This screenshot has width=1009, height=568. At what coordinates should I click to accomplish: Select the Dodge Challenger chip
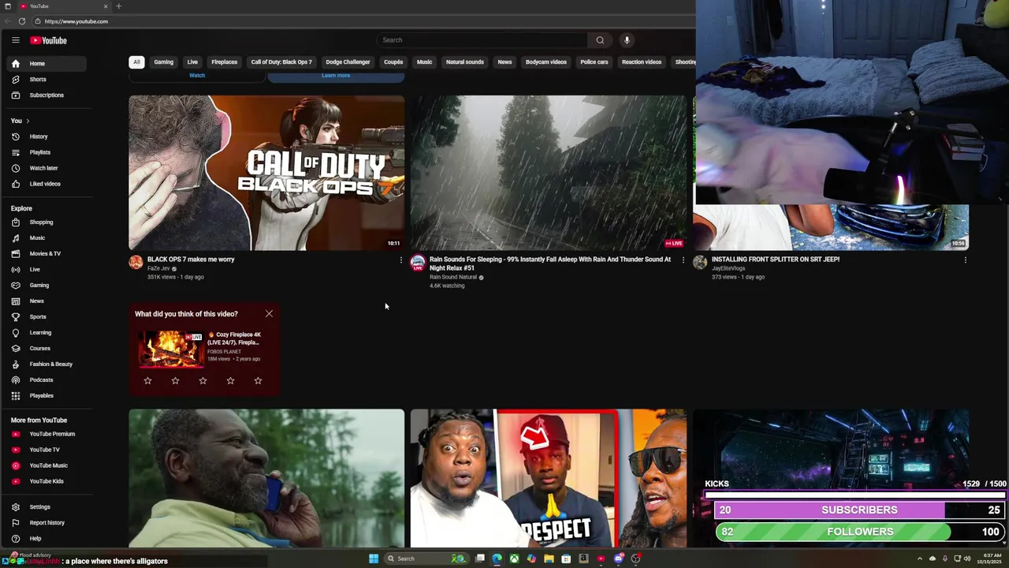point(348,62)
